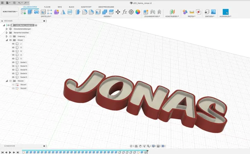Start the Create Sketch tool
The height and width of the screenshot is (154, 250).
(x=23, y=12)
